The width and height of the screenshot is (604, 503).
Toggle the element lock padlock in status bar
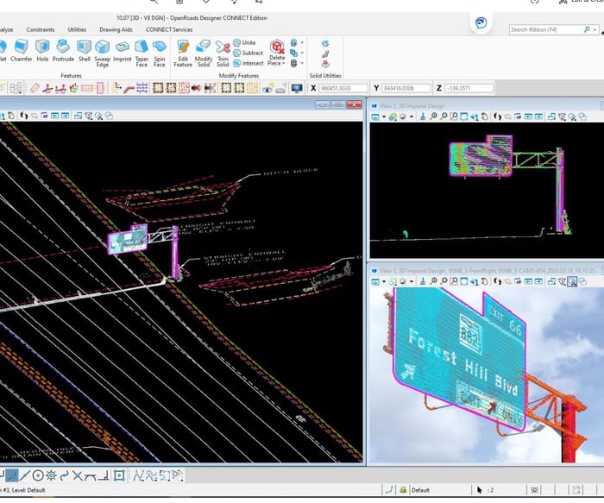403,490
